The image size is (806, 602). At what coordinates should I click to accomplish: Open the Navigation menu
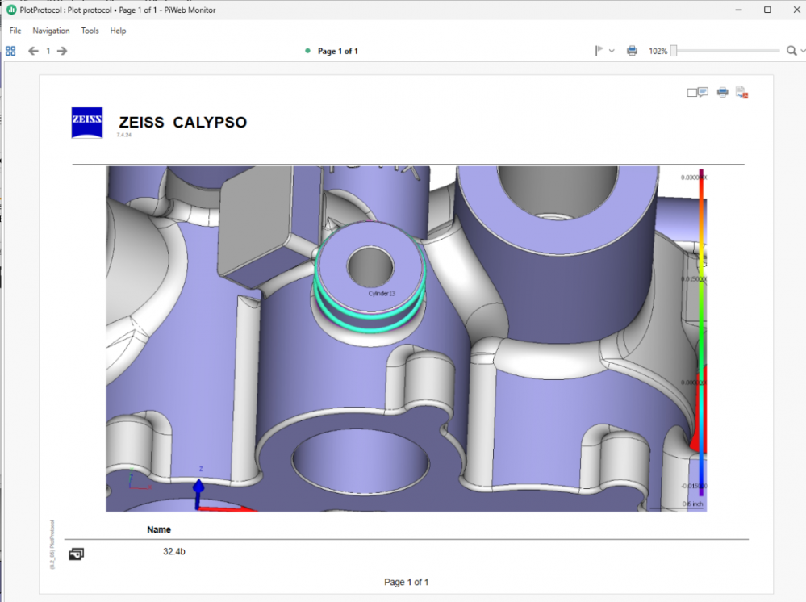point(51,31)
